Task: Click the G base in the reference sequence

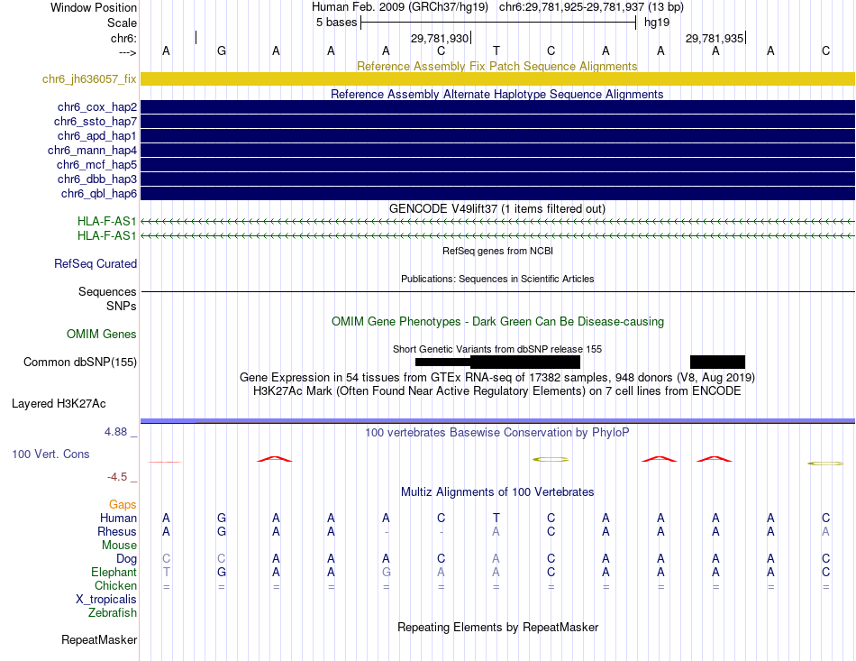Action: point(221,50)
